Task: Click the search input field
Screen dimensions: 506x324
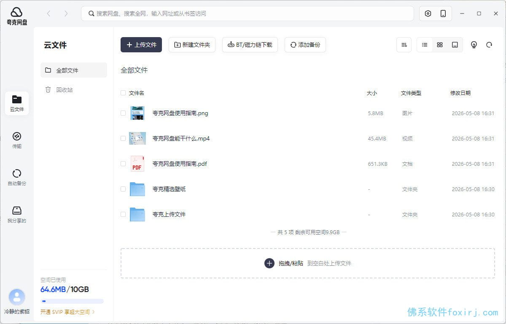Action: pos(248,13)
